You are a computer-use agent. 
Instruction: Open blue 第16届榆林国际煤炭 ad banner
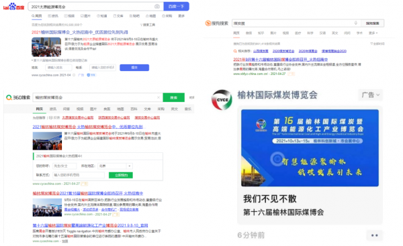click(x=310, y=148)
